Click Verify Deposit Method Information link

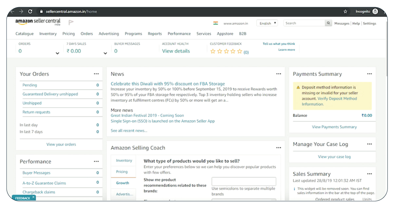coord(329,101)
